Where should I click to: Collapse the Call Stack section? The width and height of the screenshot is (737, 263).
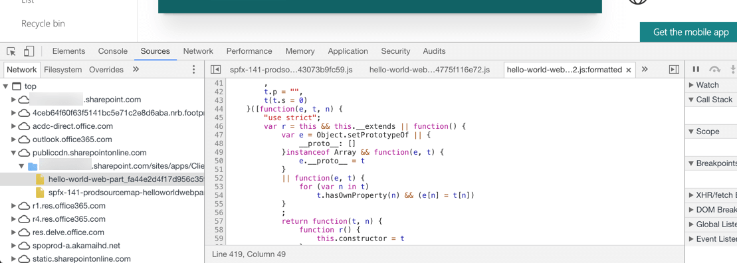click(691, 100)
